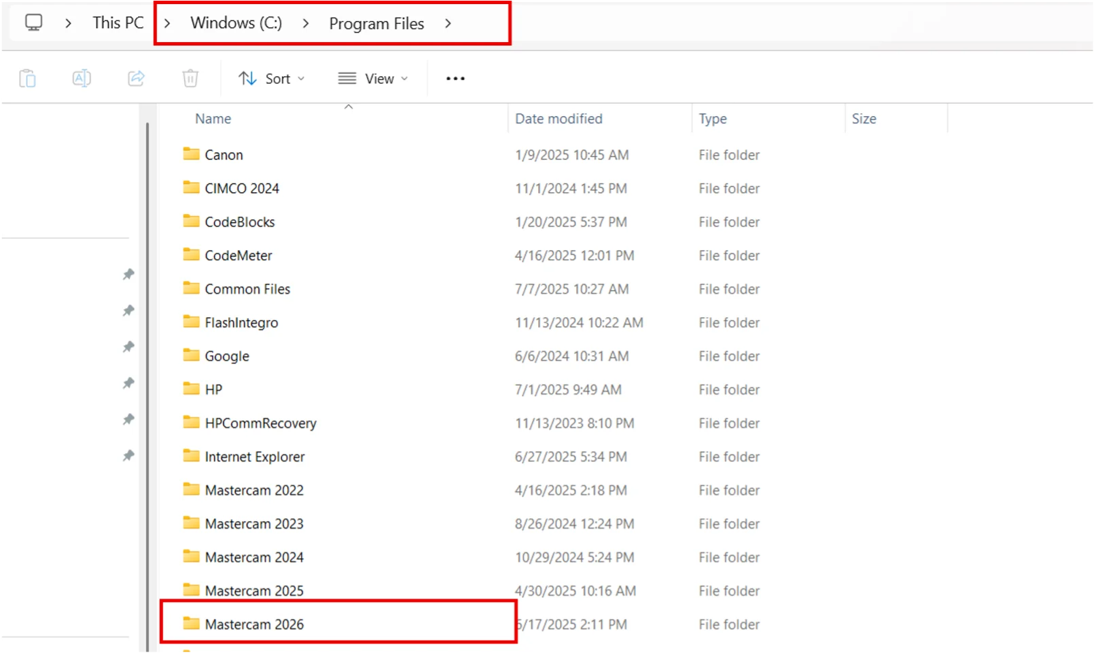This screenshot has height=657, width=1096.
Task: Select the Canon folder name
Action: 224,155
